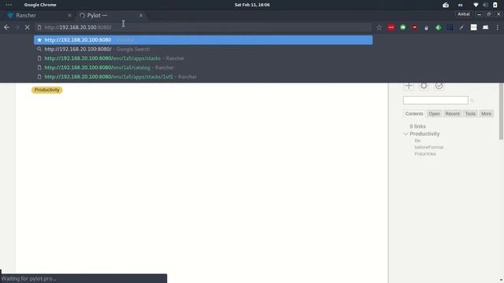
Task: Click the light green square extension icon
Action: point(402,28)
